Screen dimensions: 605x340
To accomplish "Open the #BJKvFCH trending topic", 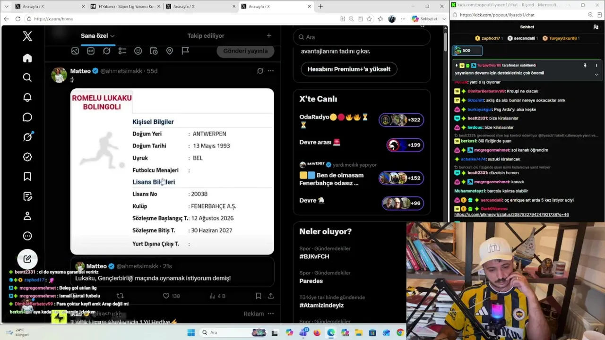I will [314, 256].
